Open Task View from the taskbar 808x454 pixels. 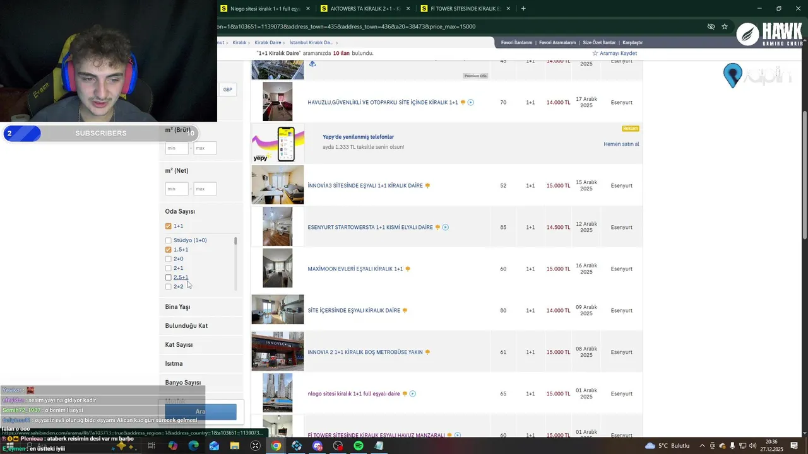click(151, 446)
